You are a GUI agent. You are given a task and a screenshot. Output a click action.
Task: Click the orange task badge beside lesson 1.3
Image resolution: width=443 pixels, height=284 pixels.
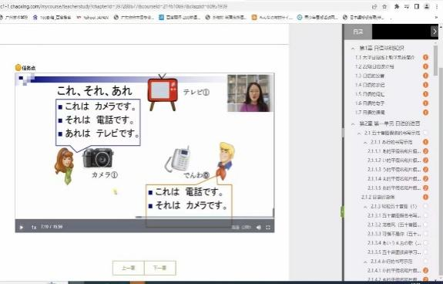tap(425, 76)
